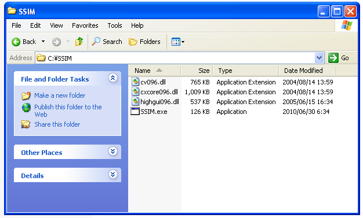Viewport: 363px width, 218px height.
Task: Sort by Name column header
Action: point(155,71)
